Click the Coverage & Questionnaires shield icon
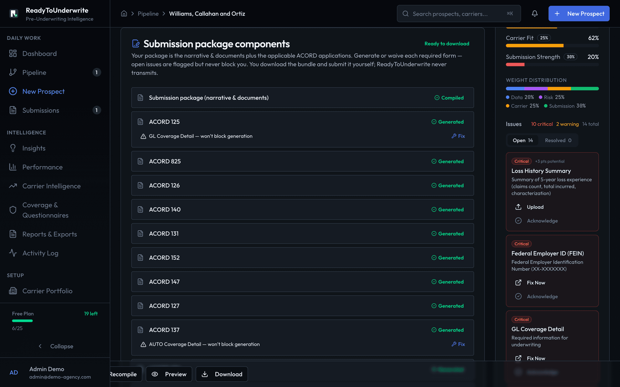 tap(13, 210)
